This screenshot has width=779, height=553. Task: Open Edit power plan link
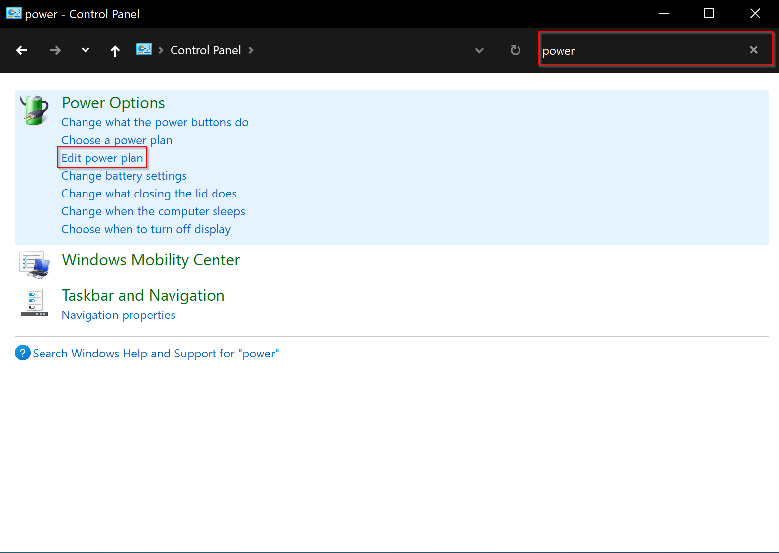(102, 158)
